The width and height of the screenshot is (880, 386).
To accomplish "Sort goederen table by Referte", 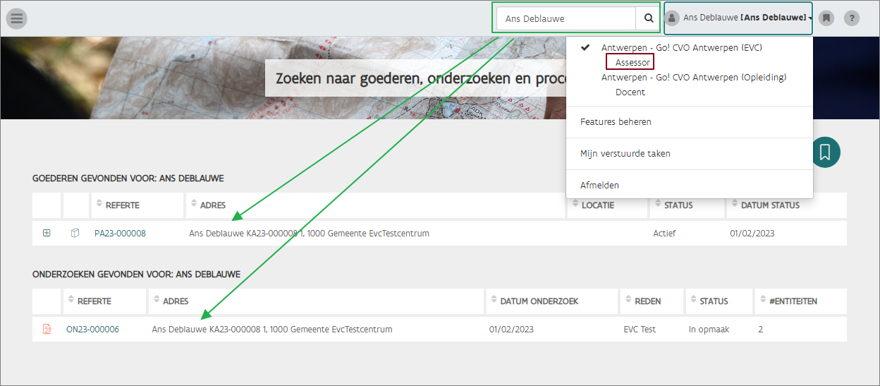I will [x=122, y=205].
